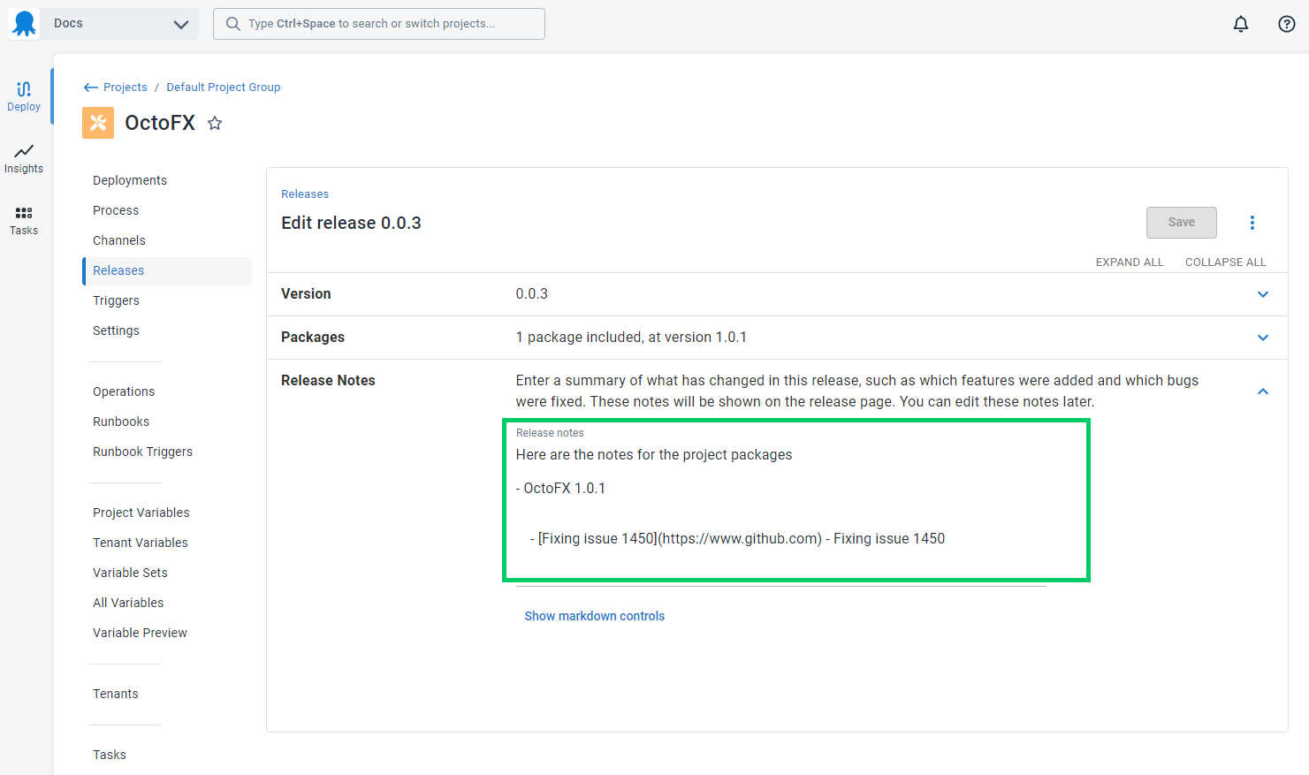
Task: Click Expand All sections
Action: click(x=1130, y=262)
